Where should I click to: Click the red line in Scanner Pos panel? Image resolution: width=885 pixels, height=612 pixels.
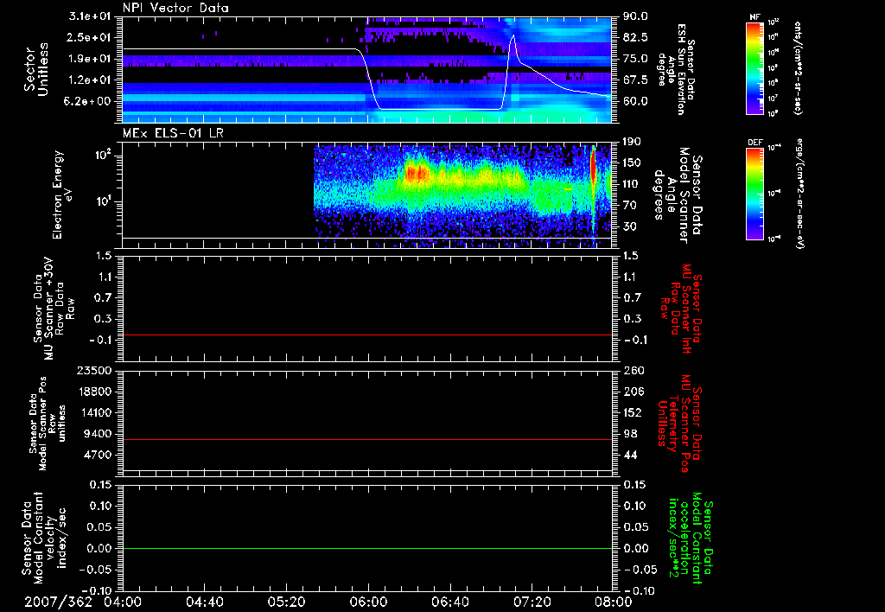pos(367,439)
